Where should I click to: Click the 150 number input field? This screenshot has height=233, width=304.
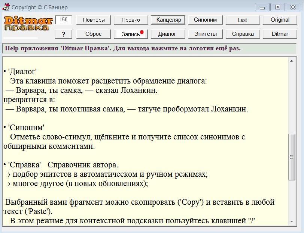click(x=64, y=20)
